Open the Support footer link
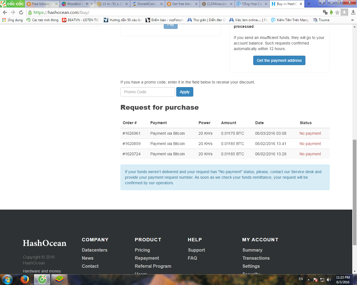Image resolution: width=357 pixels, height=285 pixels. [x=196, y=250]
